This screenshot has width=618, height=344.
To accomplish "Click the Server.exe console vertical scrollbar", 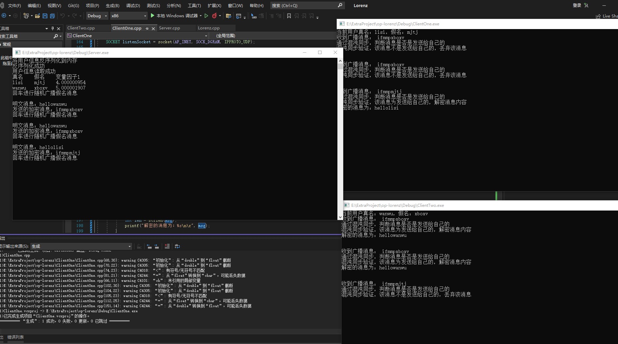I will tap(340, 139).
